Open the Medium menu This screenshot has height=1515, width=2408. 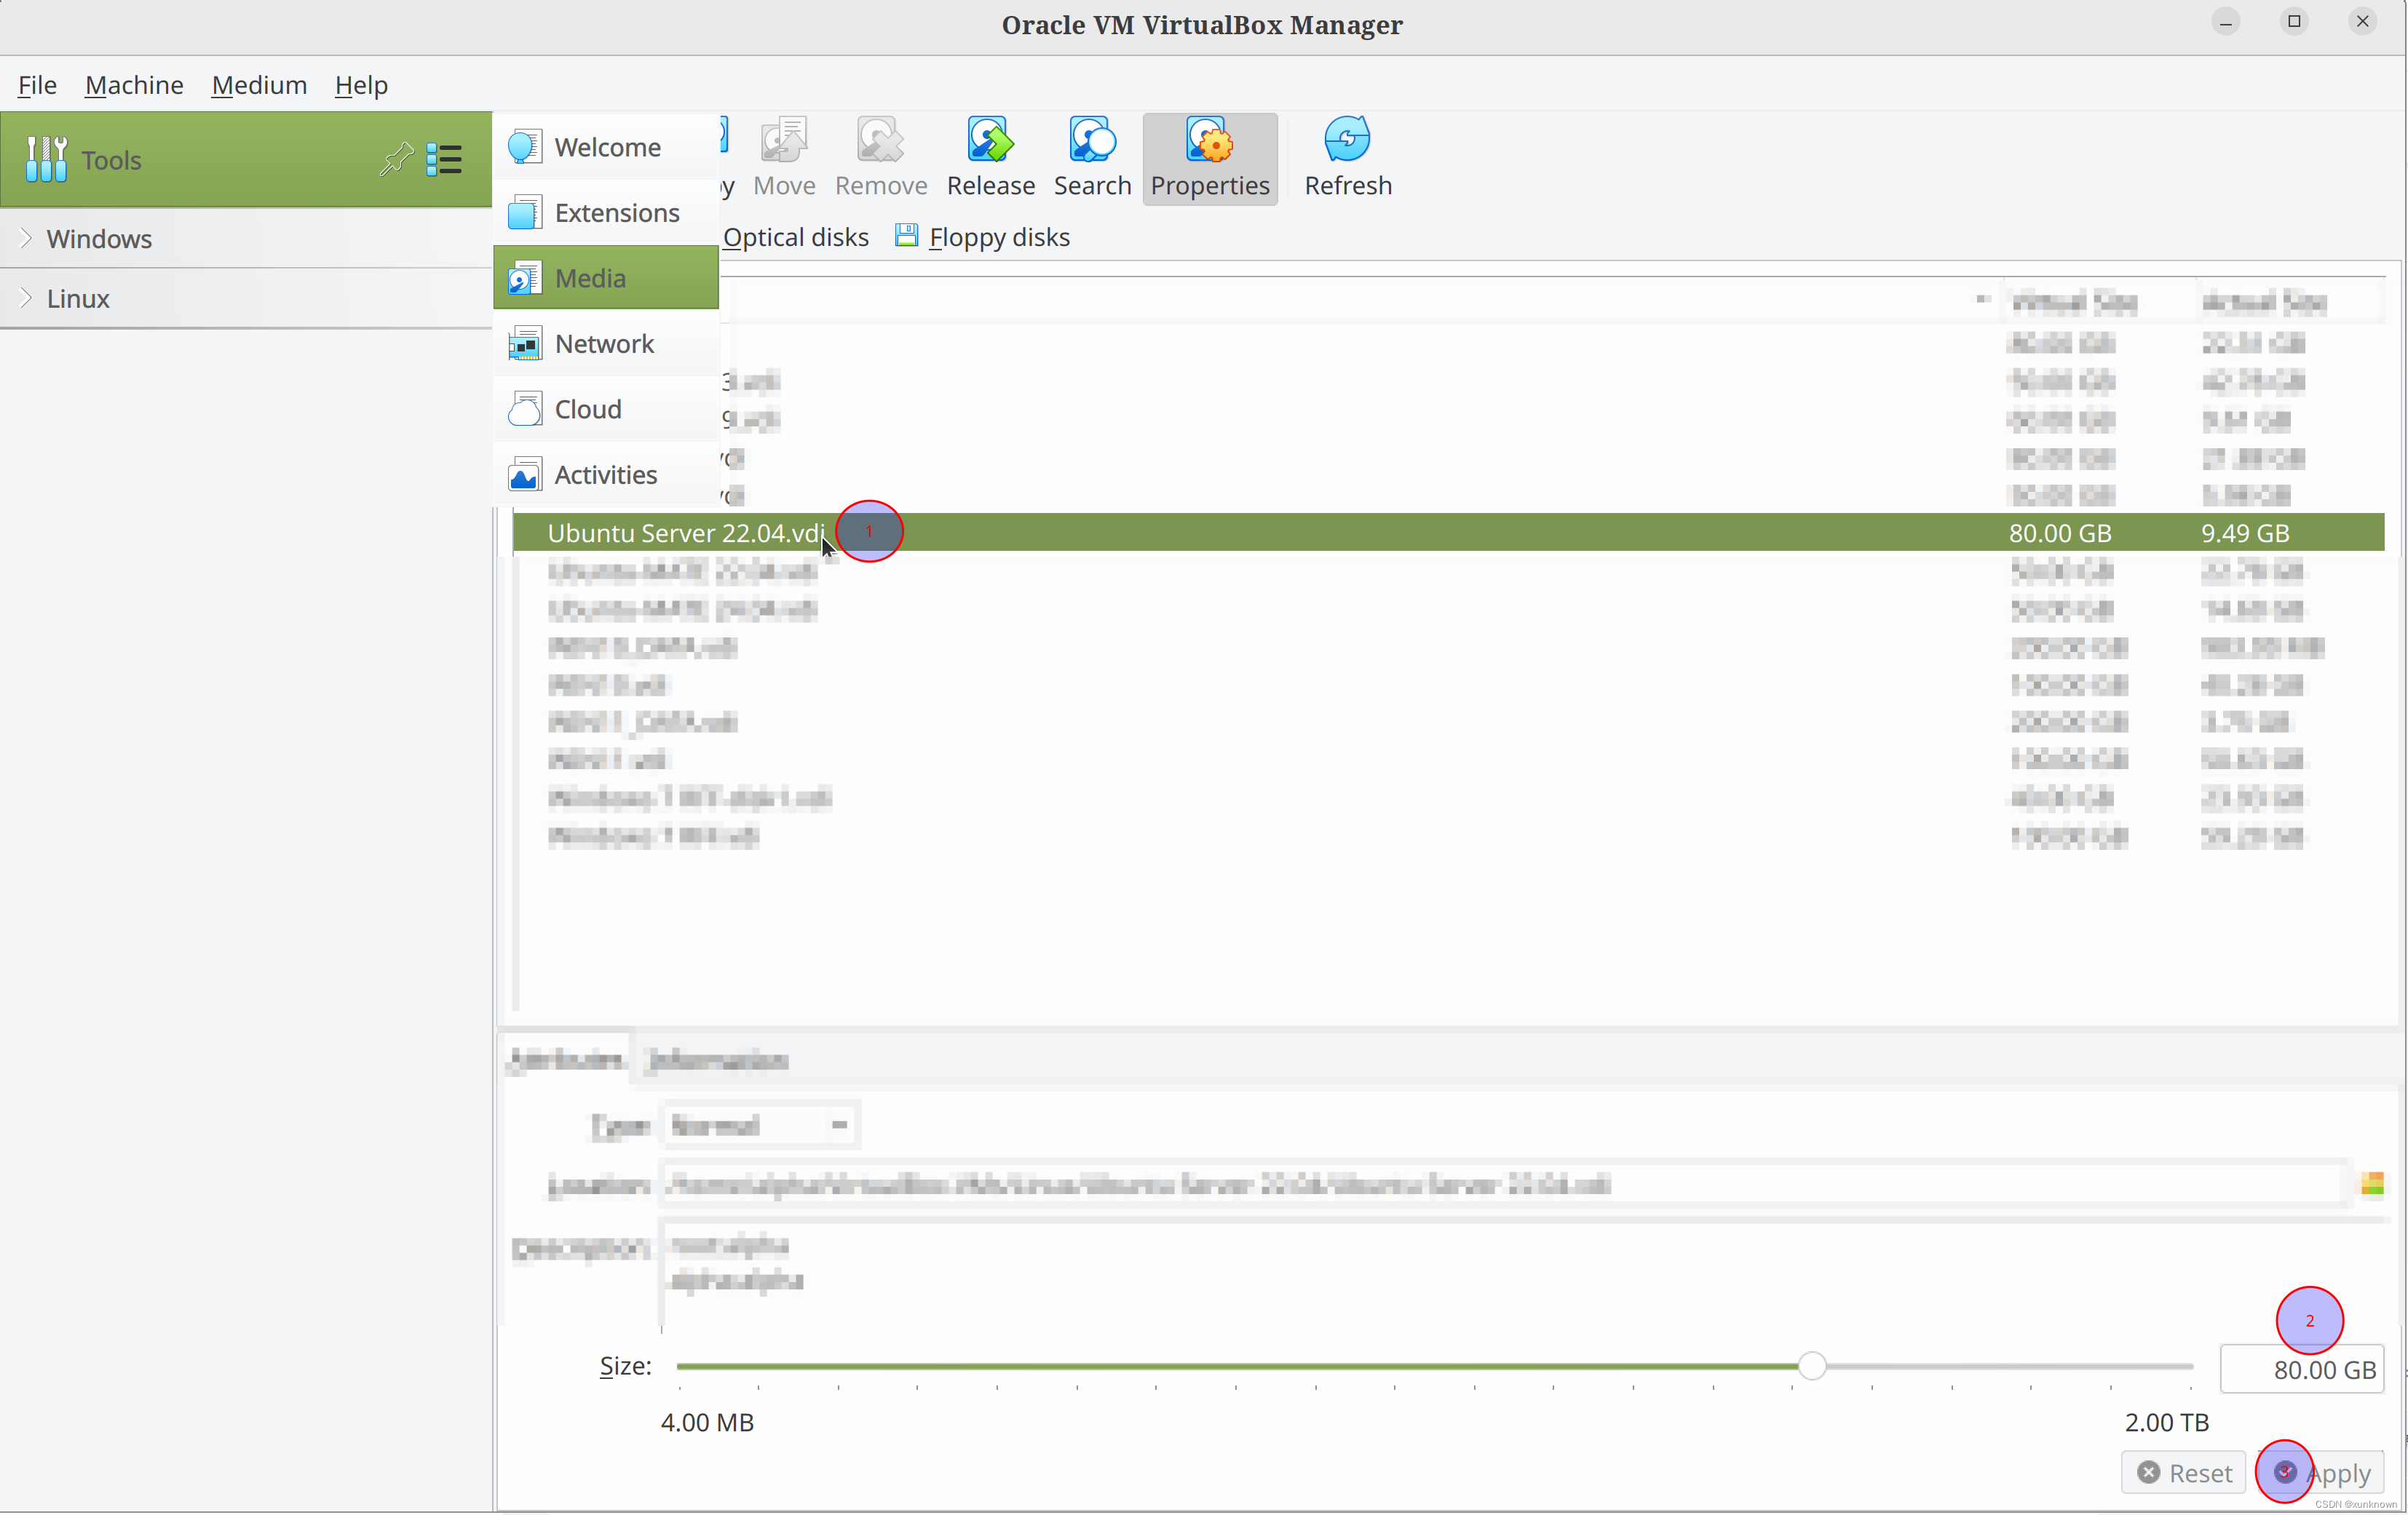pos(259,85)
